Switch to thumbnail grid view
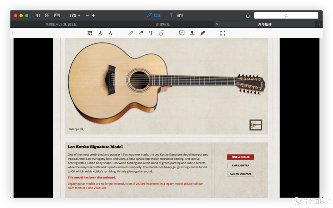Screen dimensions: 333x208 [x=47, y=15]
